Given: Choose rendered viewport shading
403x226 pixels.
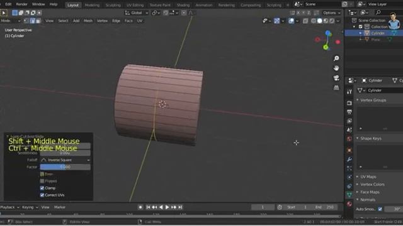Looking at the screenshot, I should (x=332, y=21).
